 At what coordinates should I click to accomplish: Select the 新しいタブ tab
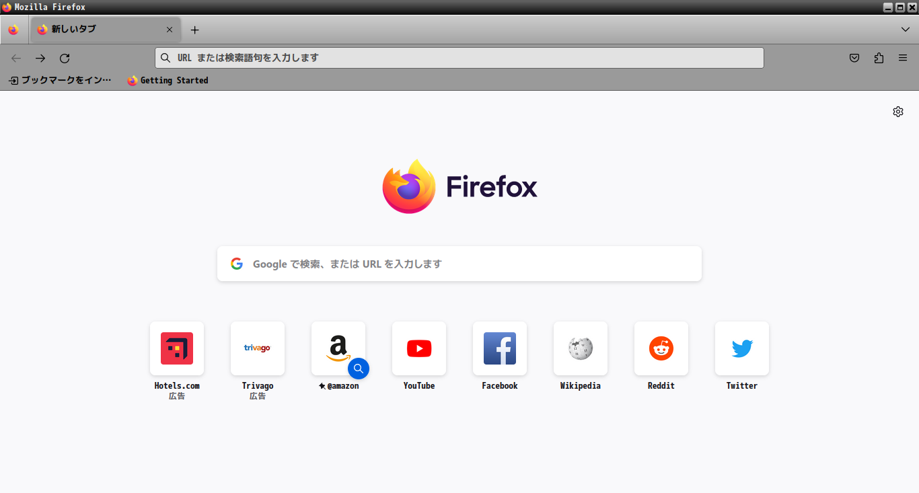click(x=106, y=30)
